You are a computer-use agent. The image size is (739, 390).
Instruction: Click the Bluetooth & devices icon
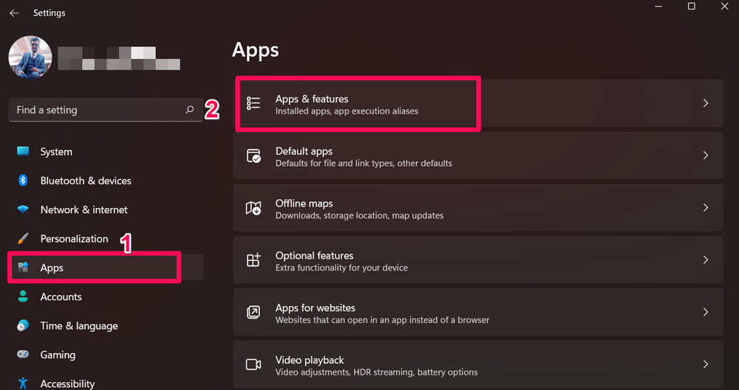click(23, 181)
